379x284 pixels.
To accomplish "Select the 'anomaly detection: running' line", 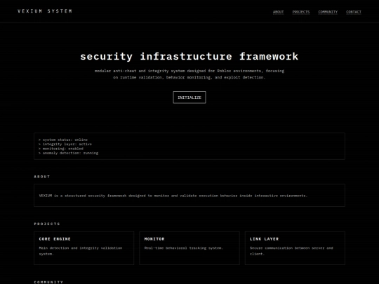I will pos(68,153).
